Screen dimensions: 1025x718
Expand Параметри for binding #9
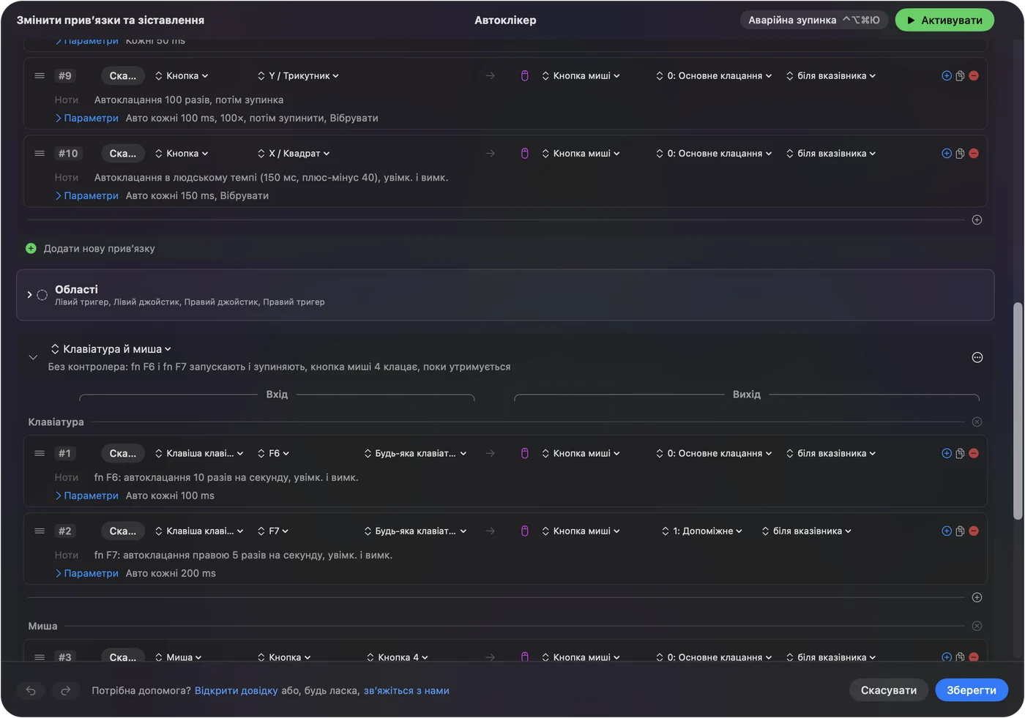pos(86,118)
